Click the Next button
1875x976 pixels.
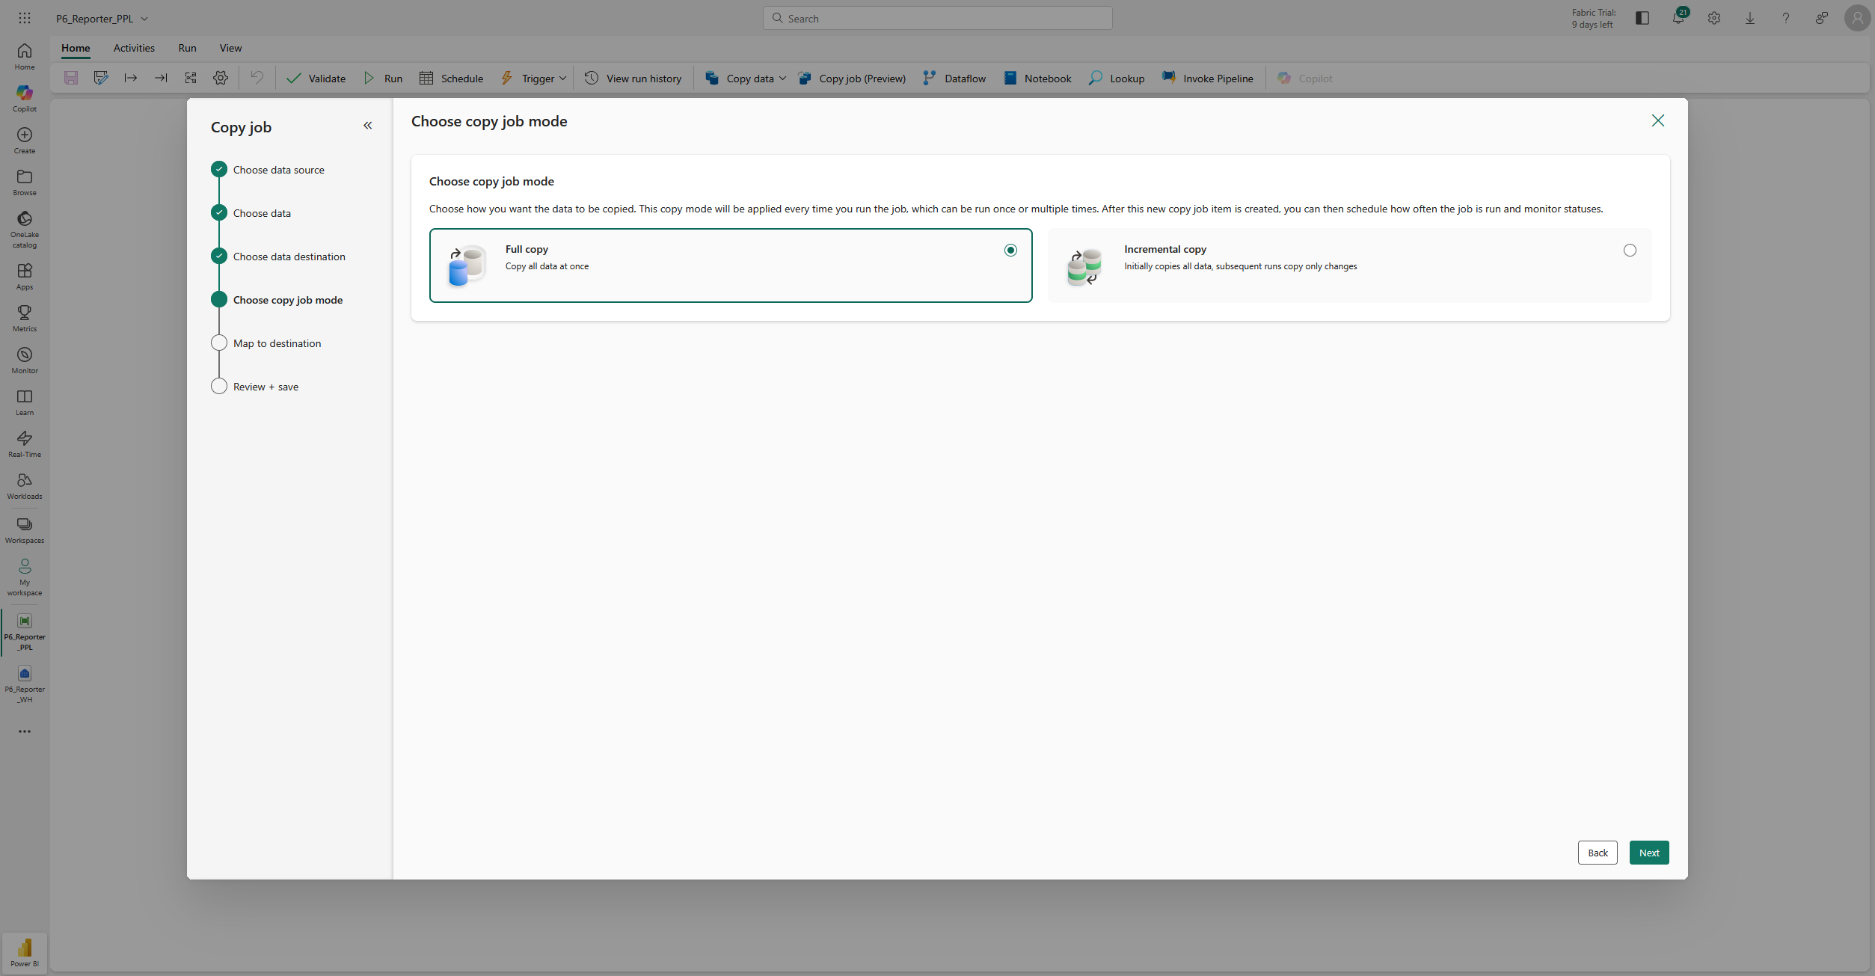click(x=1648, y=853)
